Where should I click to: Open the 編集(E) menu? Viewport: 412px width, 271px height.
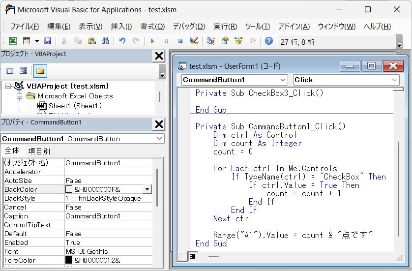coord(59,26)
